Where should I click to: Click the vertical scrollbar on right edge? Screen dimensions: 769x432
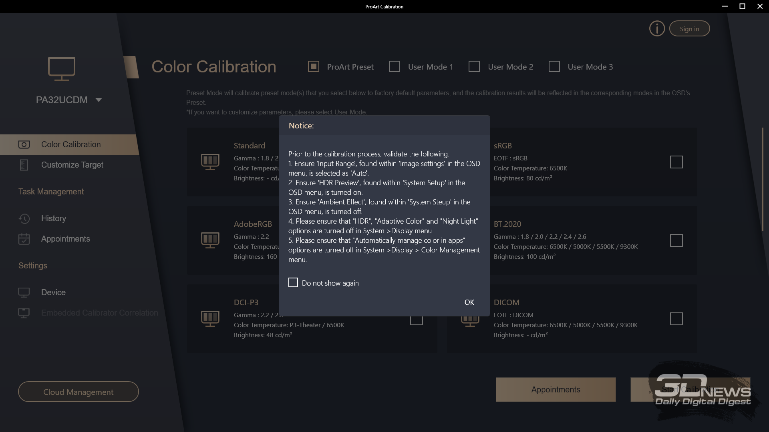tap(762, 179)
